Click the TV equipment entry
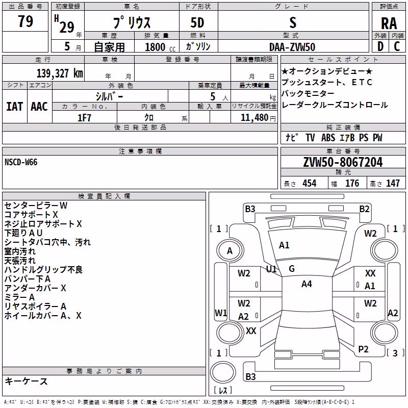Viewport: 408px width, 408px height. [x=310, y=137]
